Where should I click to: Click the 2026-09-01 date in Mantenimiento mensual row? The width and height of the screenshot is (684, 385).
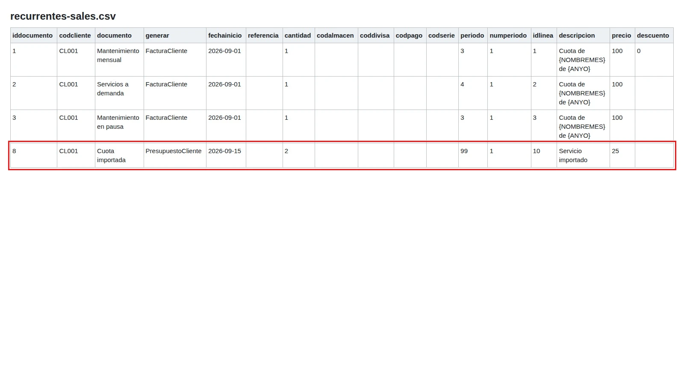pos(226,60)
